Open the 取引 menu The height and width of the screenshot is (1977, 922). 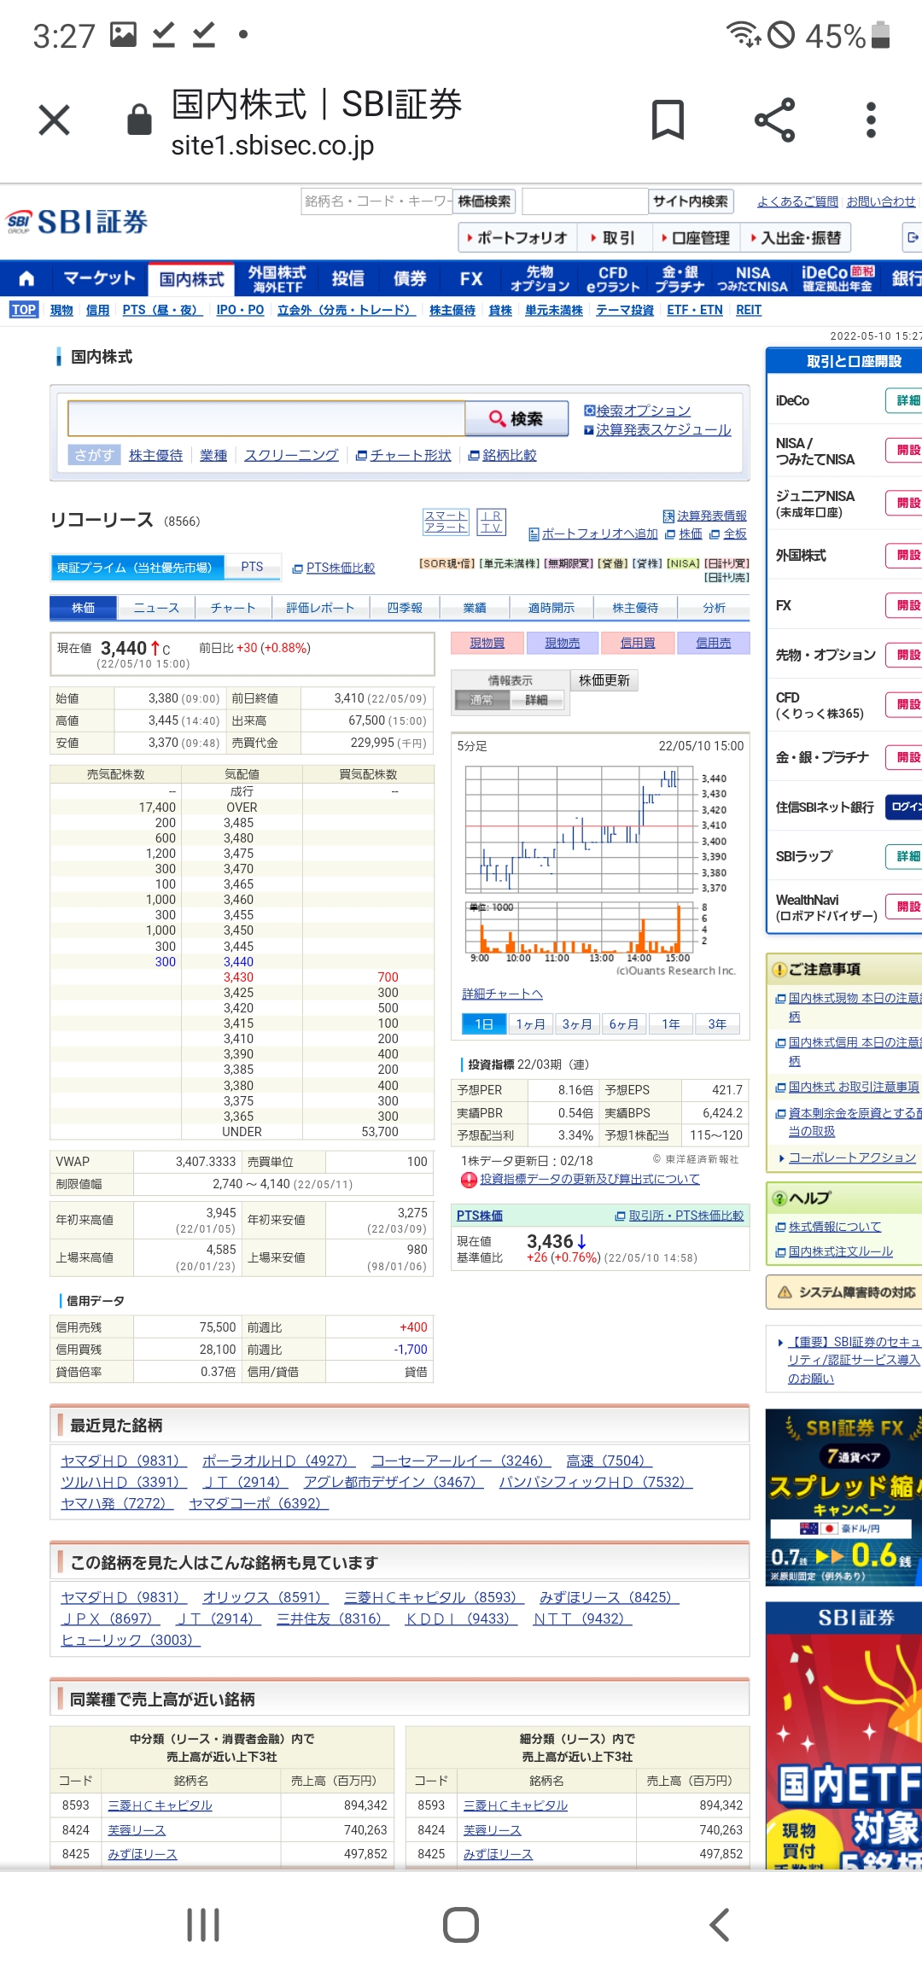[x=613, y=237]
